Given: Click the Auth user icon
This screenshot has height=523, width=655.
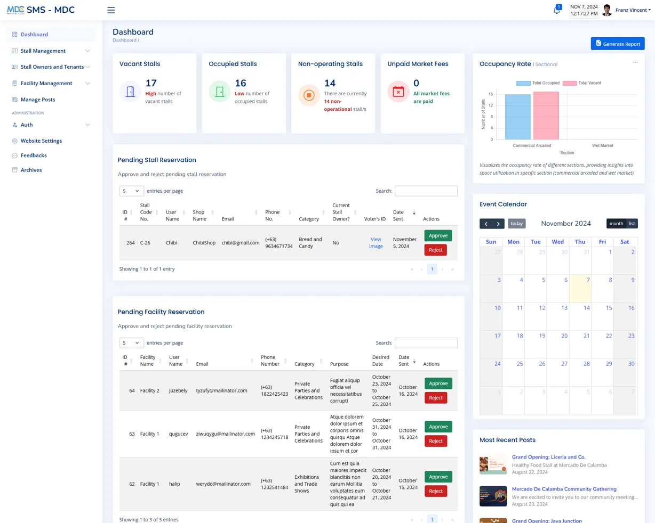Looking at the screenshot, I should (x=14, y=125).
